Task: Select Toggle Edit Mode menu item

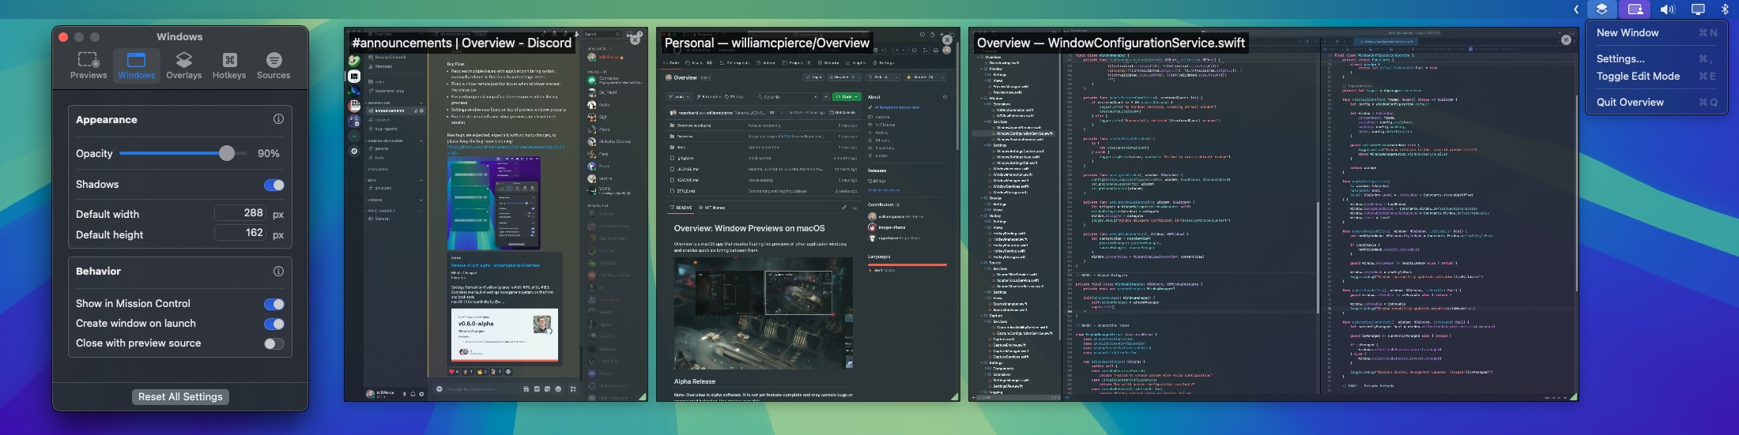Action: [x=1656, y=77]
